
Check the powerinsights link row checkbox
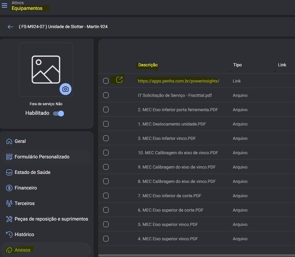(106, 81)
